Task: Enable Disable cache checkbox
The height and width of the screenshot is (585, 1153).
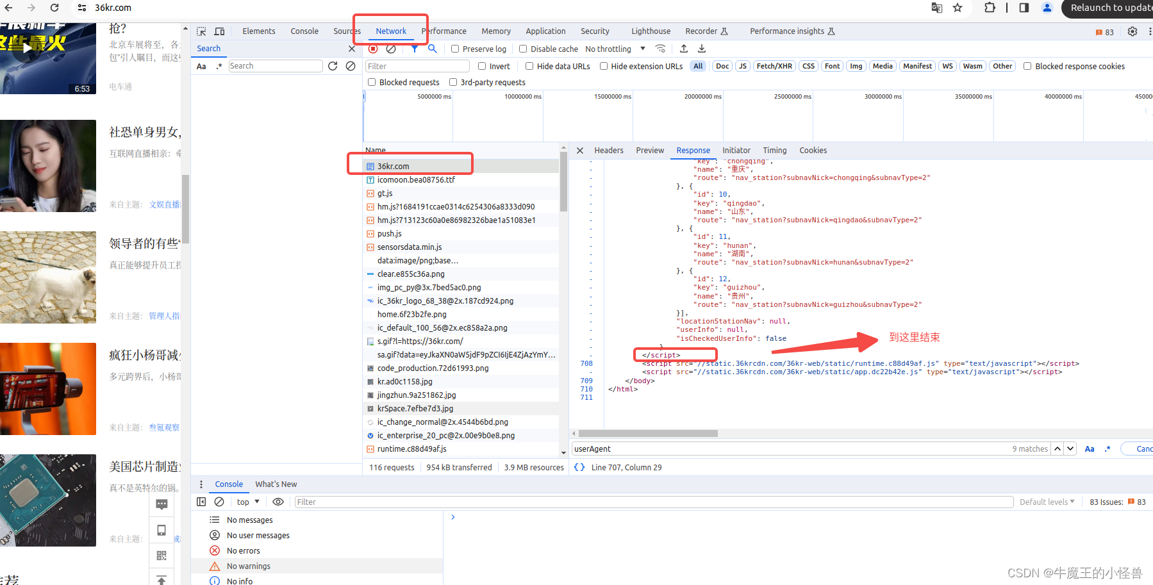Action: point(523,49)
